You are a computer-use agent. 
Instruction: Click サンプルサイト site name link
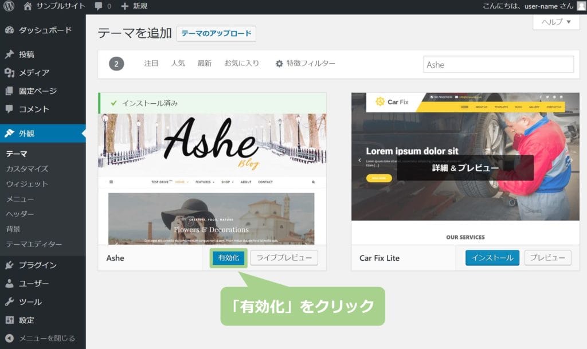tap(61, 6)
